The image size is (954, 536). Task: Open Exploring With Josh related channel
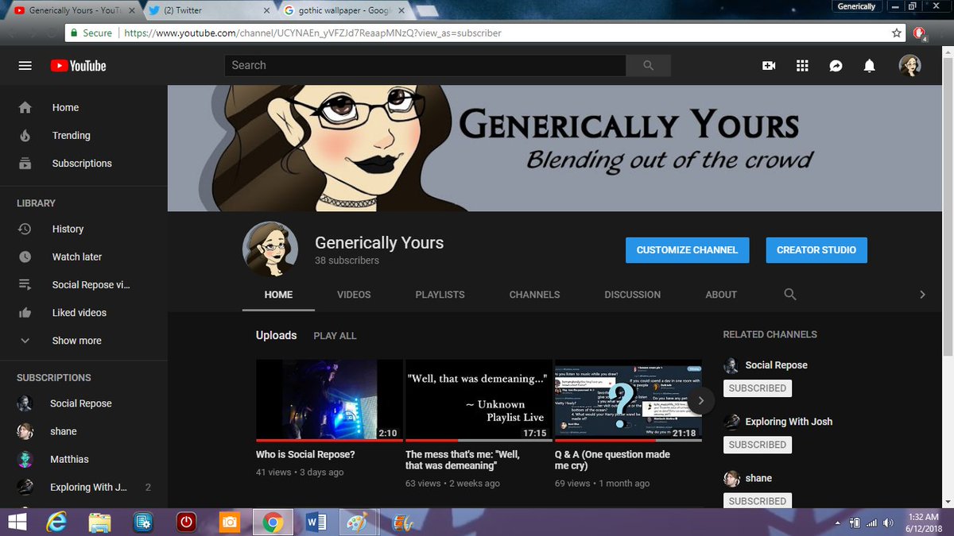pos(789,422)
